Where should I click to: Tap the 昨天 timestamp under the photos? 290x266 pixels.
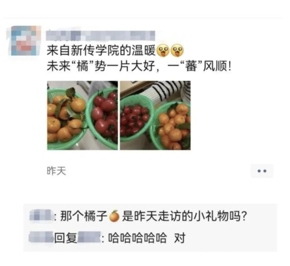coord(56,171)
